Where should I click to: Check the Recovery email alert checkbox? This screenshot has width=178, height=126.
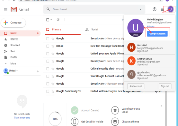click(x=48, y=84)
